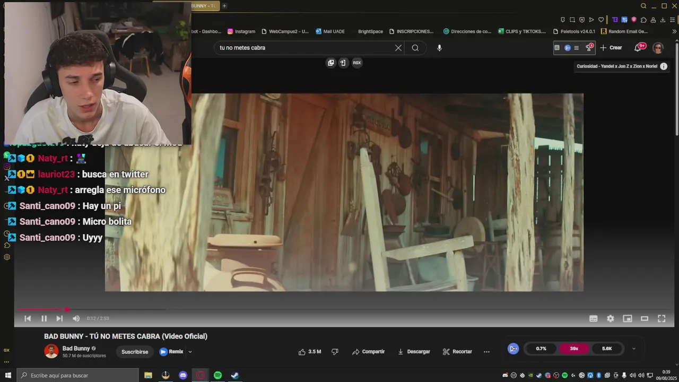This screenshot has height=382, width=679.
Task: Open the Mail UADE bookmark
Action: pyautogui.click(x=330, y=31)
